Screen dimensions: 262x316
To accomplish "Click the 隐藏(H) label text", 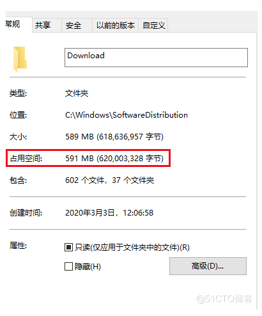I will click(88, 267).
